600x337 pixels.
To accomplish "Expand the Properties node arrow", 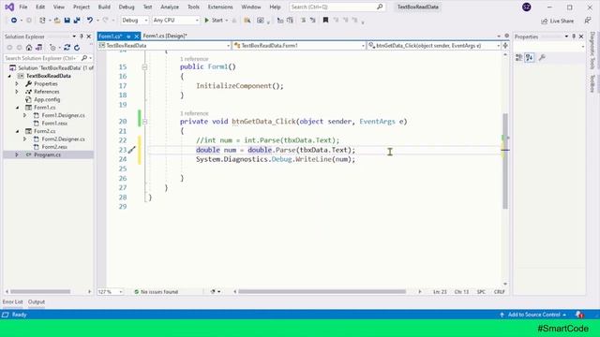I will pos(17,83).
